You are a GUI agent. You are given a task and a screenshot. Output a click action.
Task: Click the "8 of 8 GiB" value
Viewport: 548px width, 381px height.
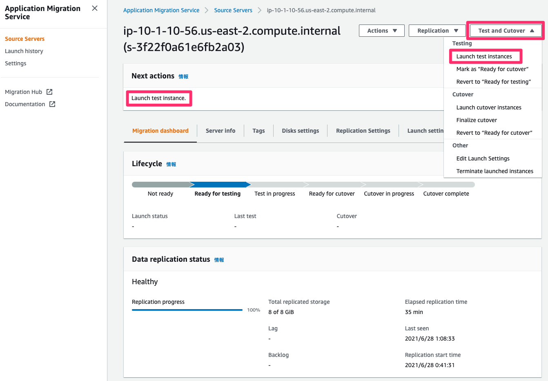[281, 312]
